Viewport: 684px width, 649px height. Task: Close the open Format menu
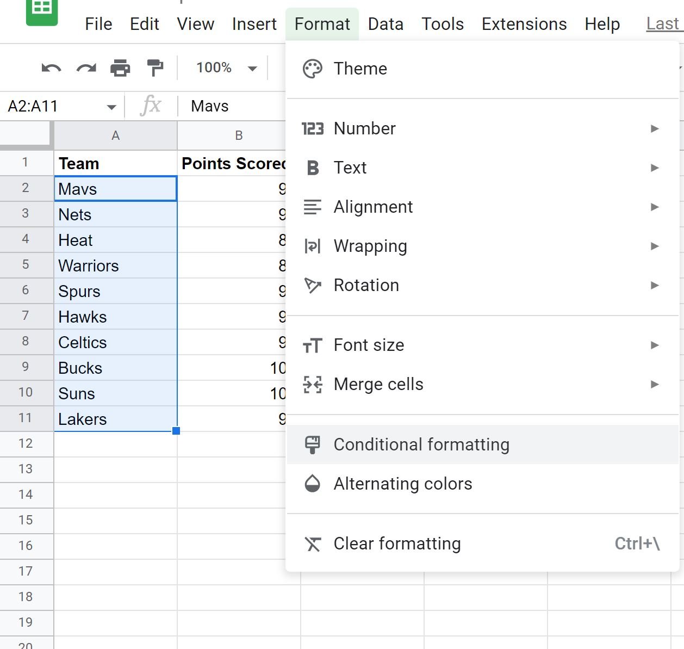[x=322, y=24]
